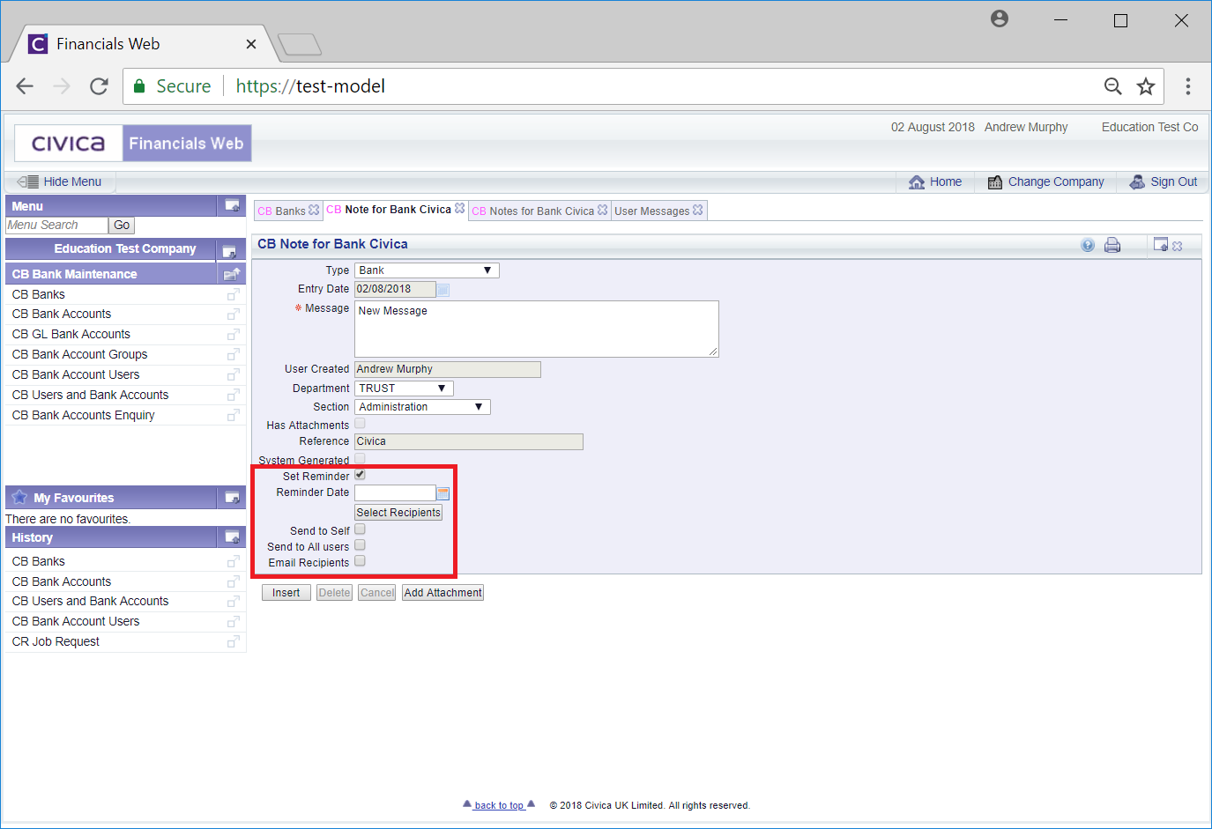Viewport: 1212px width, 829px height.
Task: Click the back to top link
Action: 499,805
